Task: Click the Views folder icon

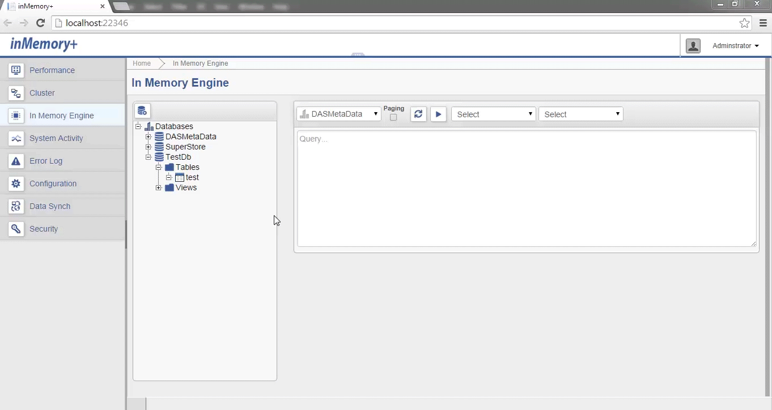Action: pos(169,187)
